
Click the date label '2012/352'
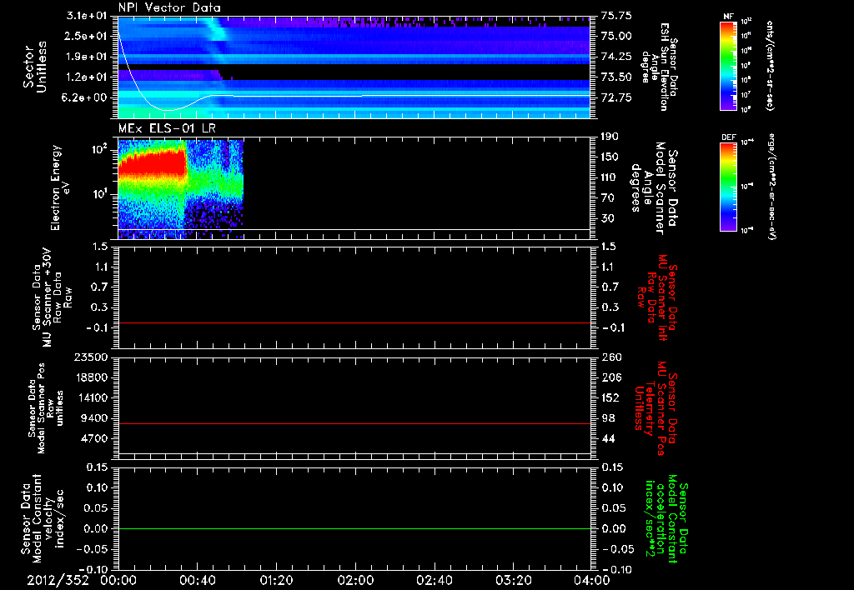click(x=58, y=580)
